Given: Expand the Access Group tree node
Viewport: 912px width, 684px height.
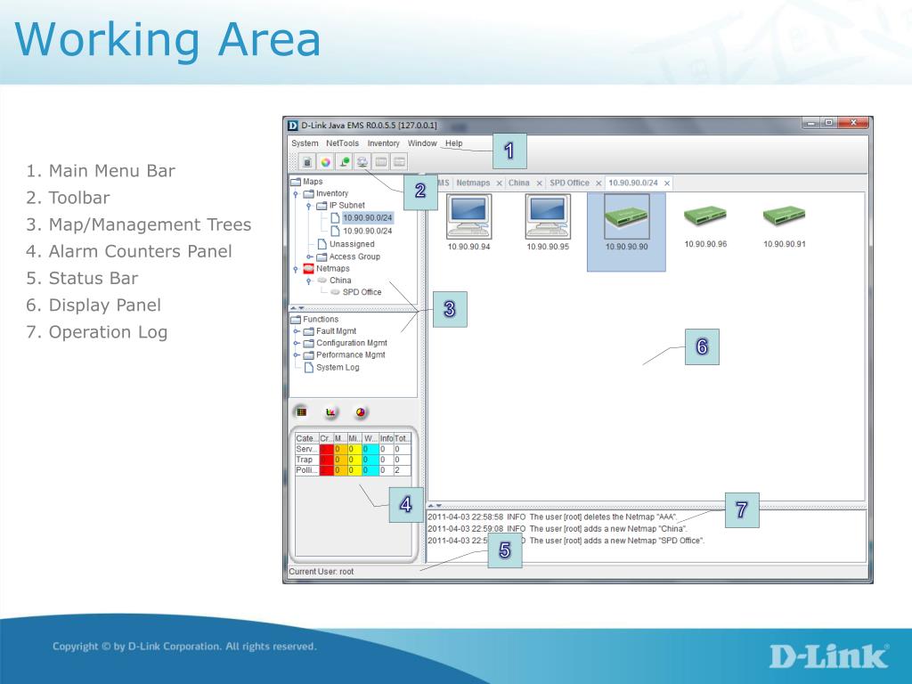Looking at the screenshot, I should point(309,256).
